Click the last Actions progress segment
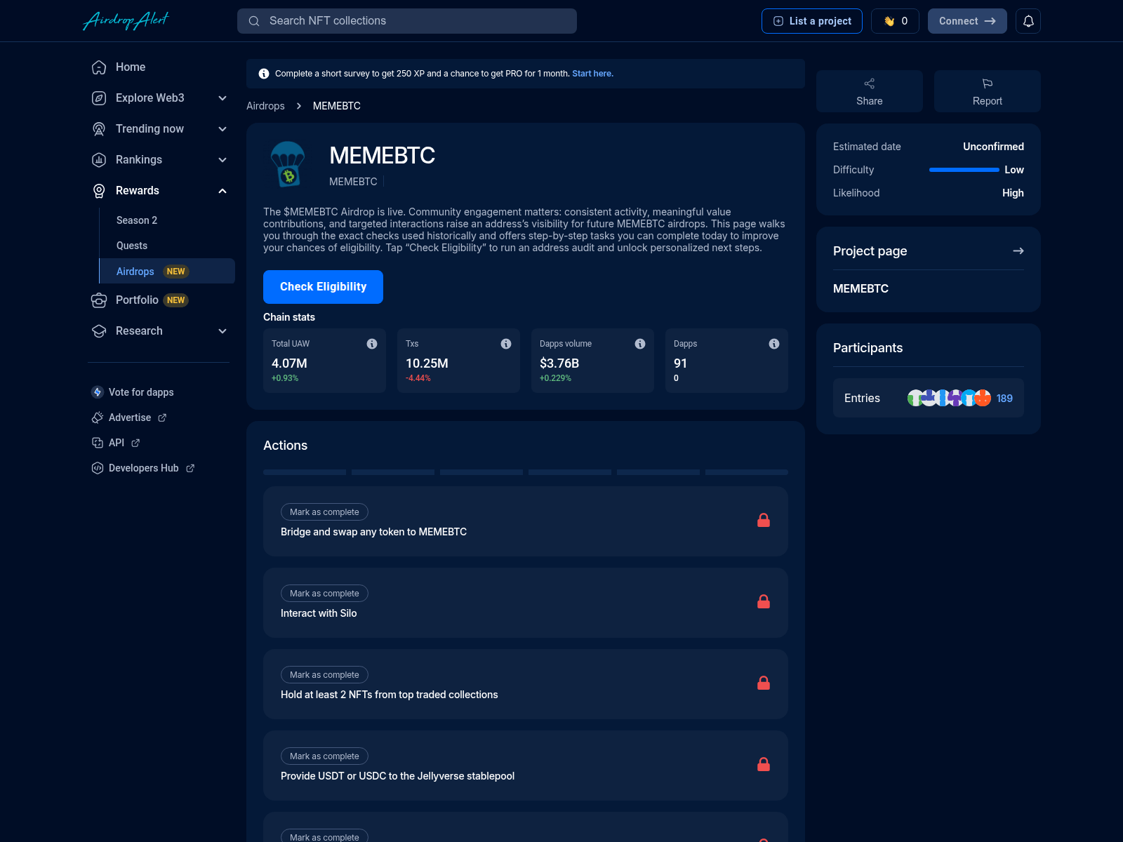1123x842 pixels. pos(747,472)
